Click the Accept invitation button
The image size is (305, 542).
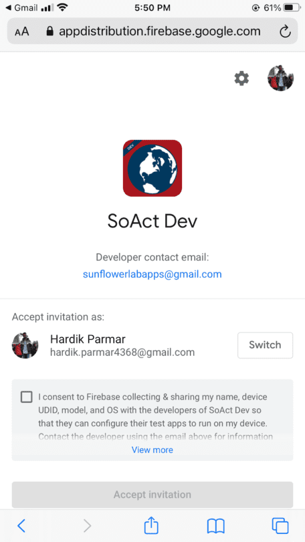(152, 494)
